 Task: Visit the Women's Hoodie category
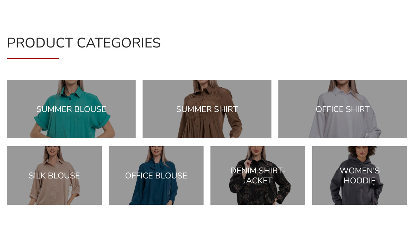pyautogui.click(x=359, y=175)
